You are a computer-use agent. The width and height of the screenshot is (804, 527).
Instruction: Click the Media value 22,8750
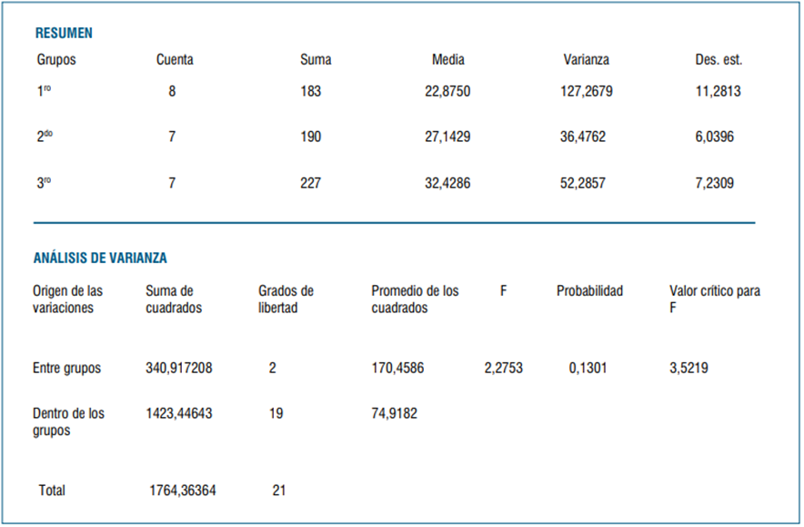451,91
